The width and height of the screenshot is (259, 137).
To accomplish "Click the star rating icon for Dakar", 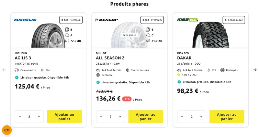I will (x=179, y=75).
